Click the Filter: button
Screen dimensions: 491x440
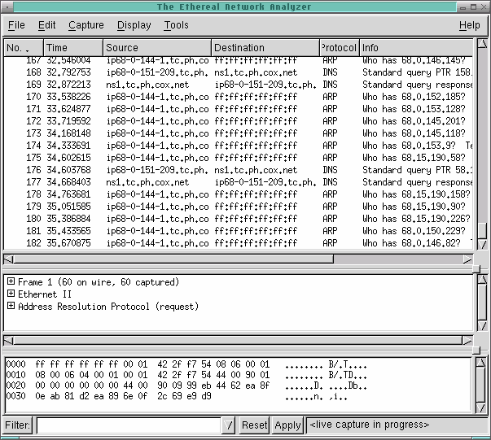coord(18,425)
